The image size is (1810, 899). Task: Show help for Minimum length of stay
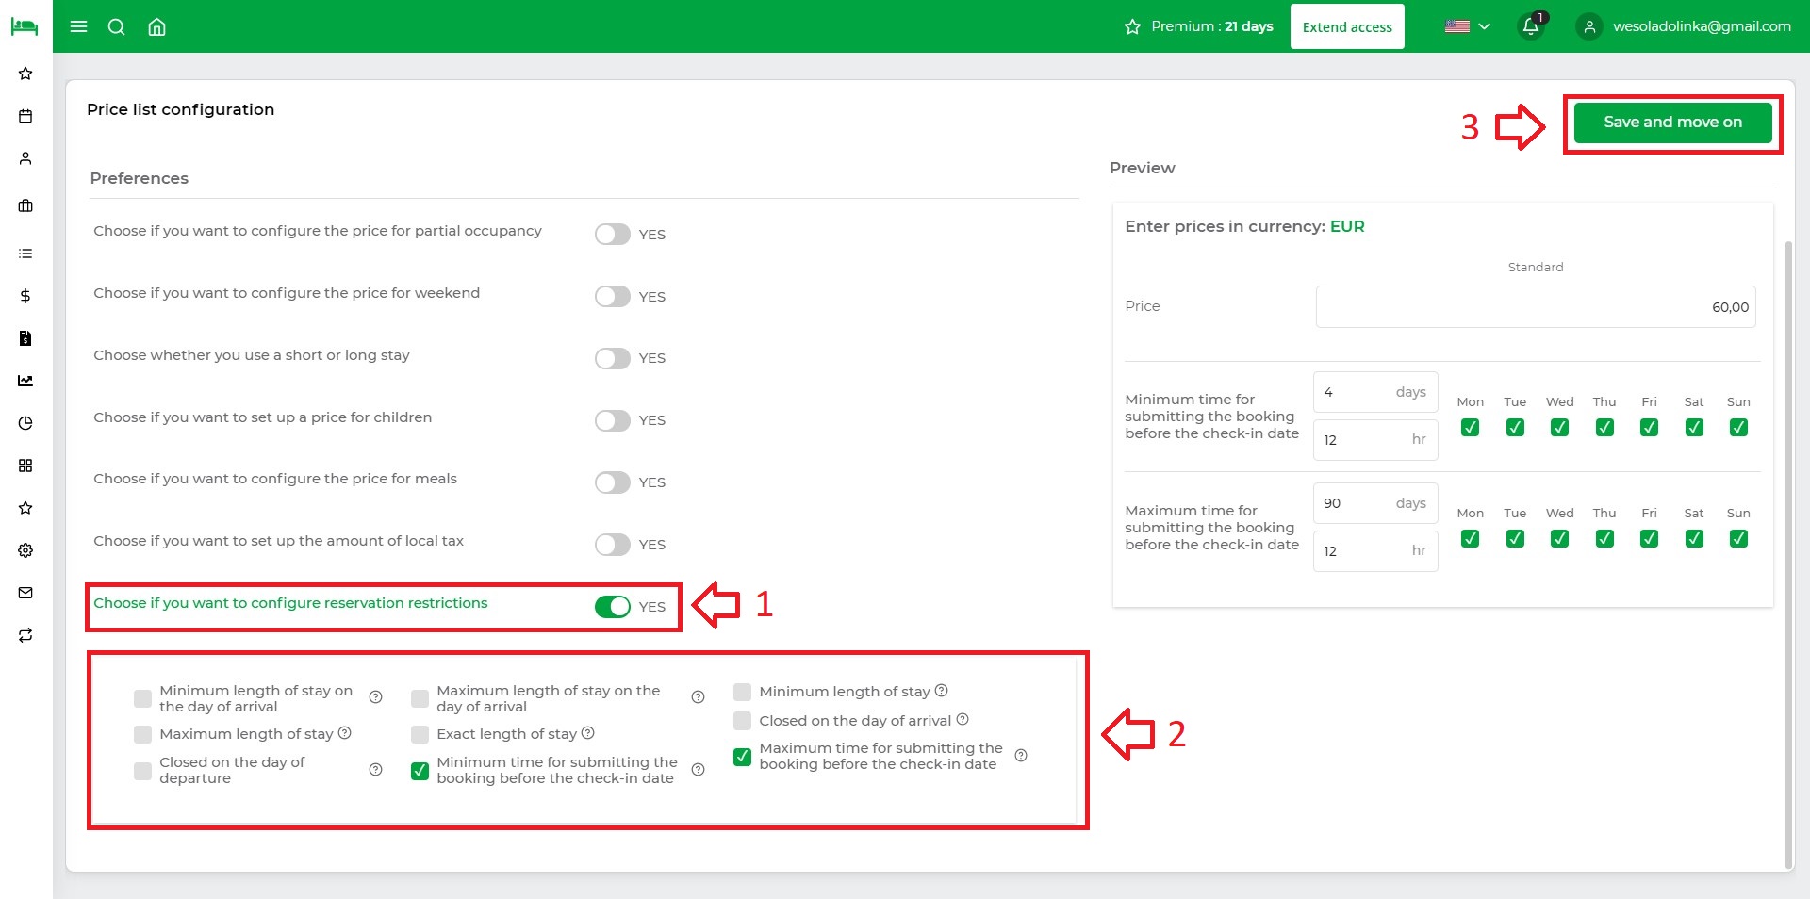pos(941,691)
